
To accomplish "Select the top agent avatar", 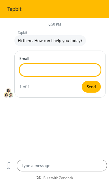I will click(x=8, y=91).
